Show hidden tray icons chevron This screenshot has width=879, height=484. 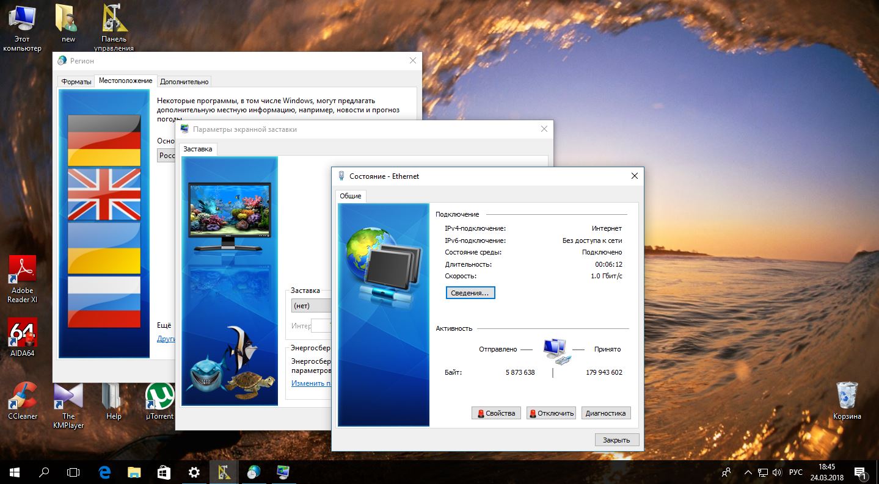point(748,472)
